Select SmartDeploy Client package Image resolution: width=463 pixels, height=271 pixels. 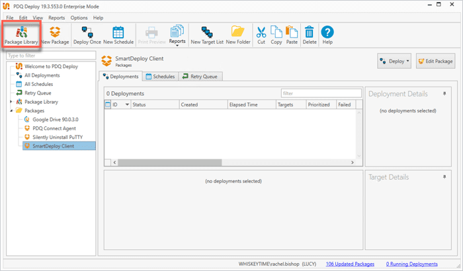(x=59, y=146)
